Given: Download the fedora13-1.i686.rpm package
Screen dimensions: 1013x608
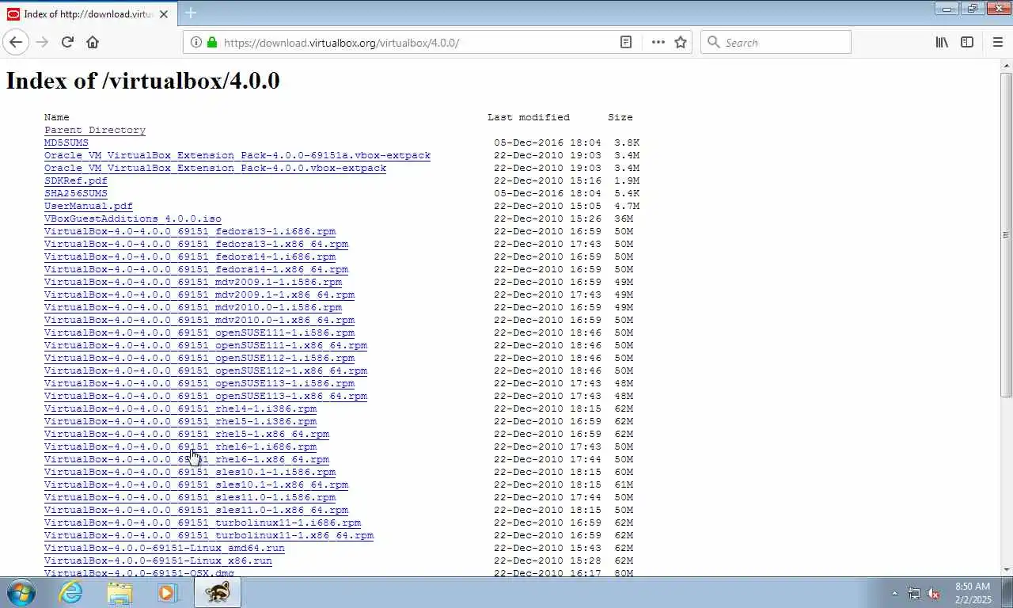Looking at the screenshot, I should coord(190,231).
